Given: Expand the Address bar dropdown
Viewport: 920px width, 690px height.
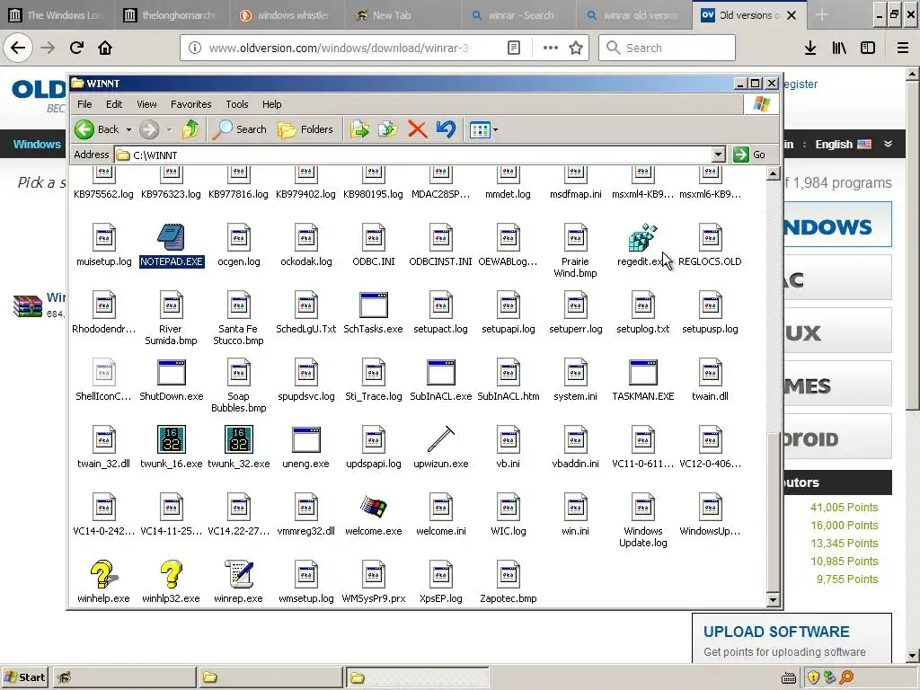Looking at the screenshot, I should [x=718, y=155].
